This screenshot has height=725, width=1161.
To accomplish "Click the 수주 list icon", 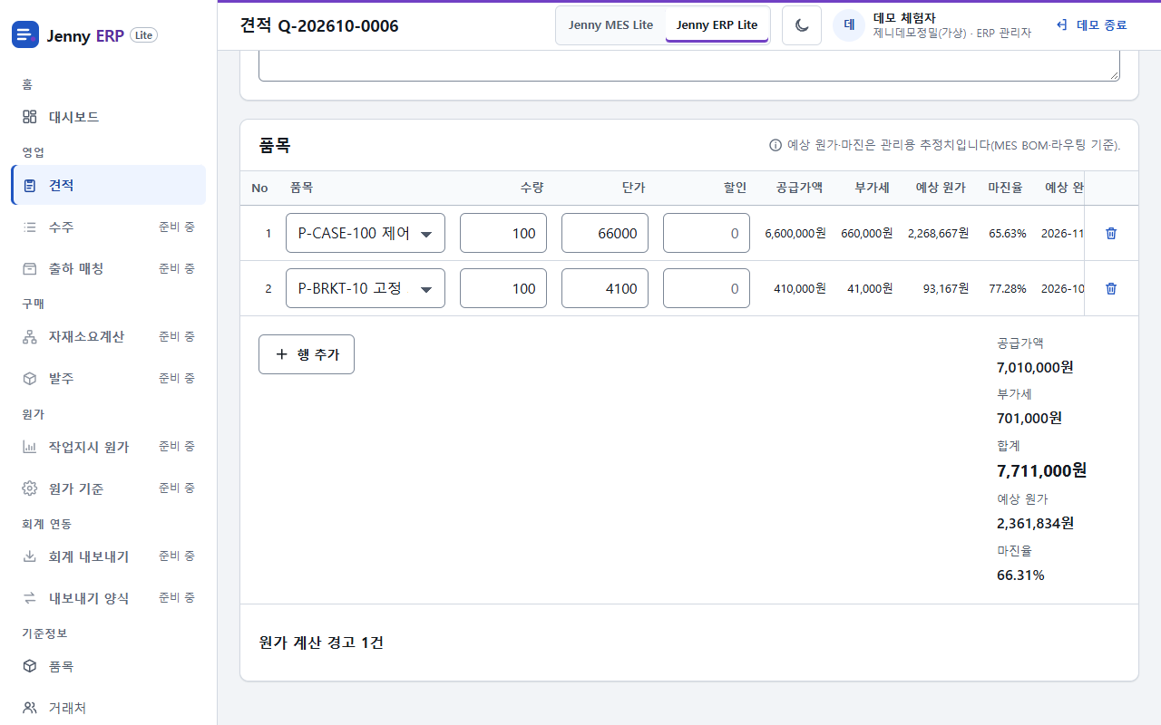I will [30, 227].
